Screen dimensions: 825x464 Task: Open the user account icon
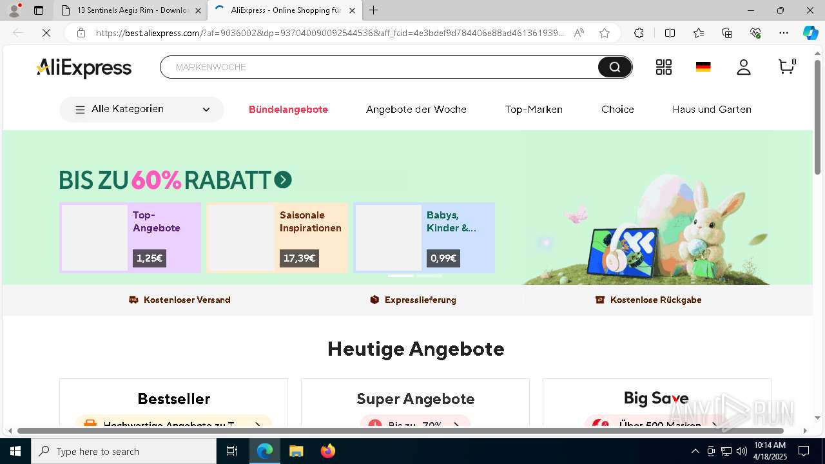[744, 67]
